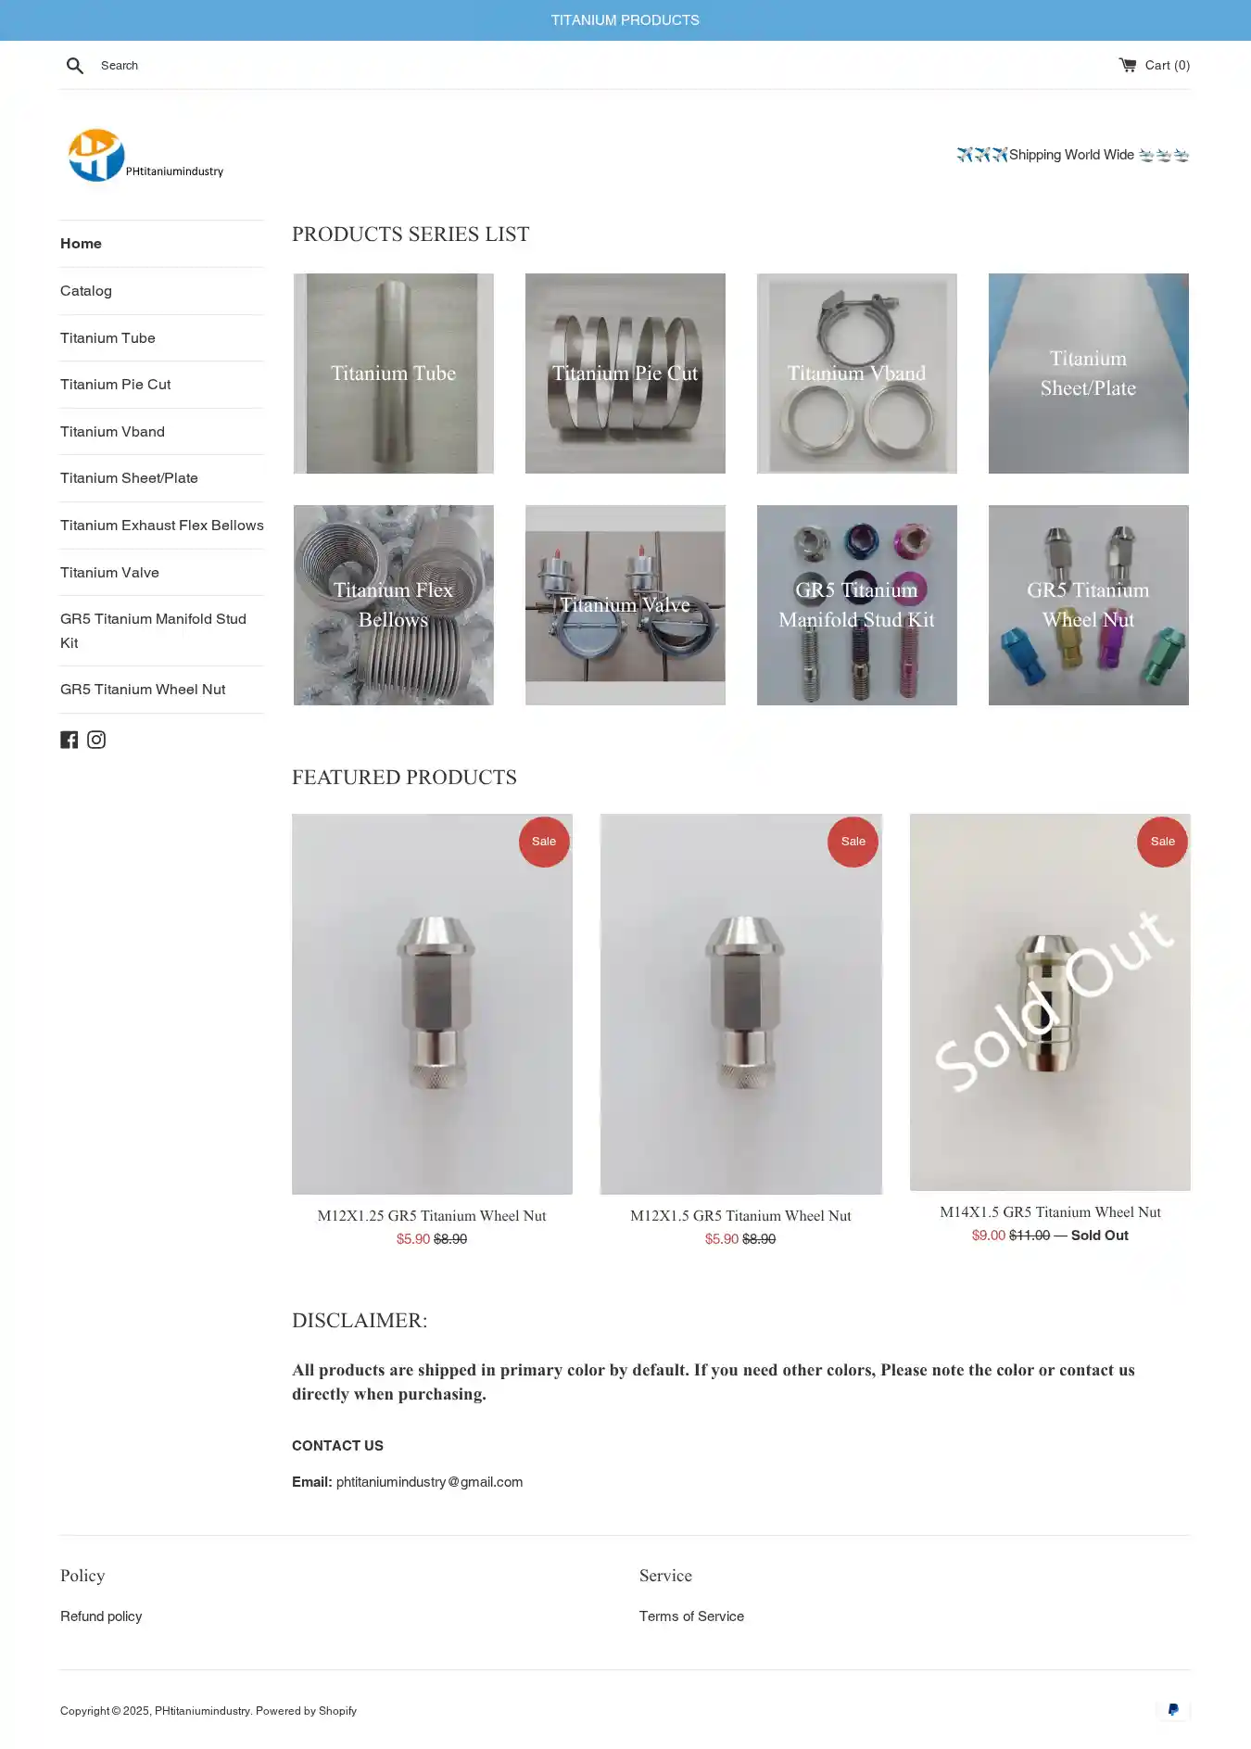1251x1749 pixels.
Task: Click the PayPal payment icon
Action: tap(1173, 1710)
